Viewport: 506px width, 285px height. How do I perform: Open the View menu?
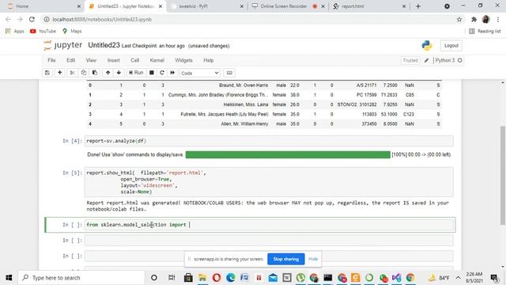point(91,60)
